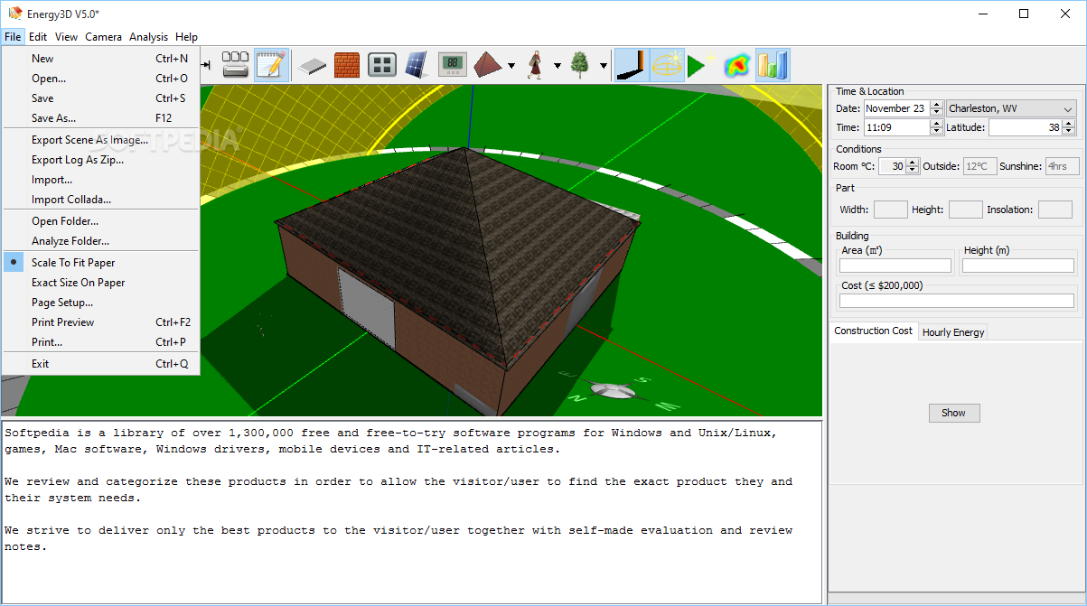Increase room temperature with up stepper
1087x606 pixels.
[912, 163]
